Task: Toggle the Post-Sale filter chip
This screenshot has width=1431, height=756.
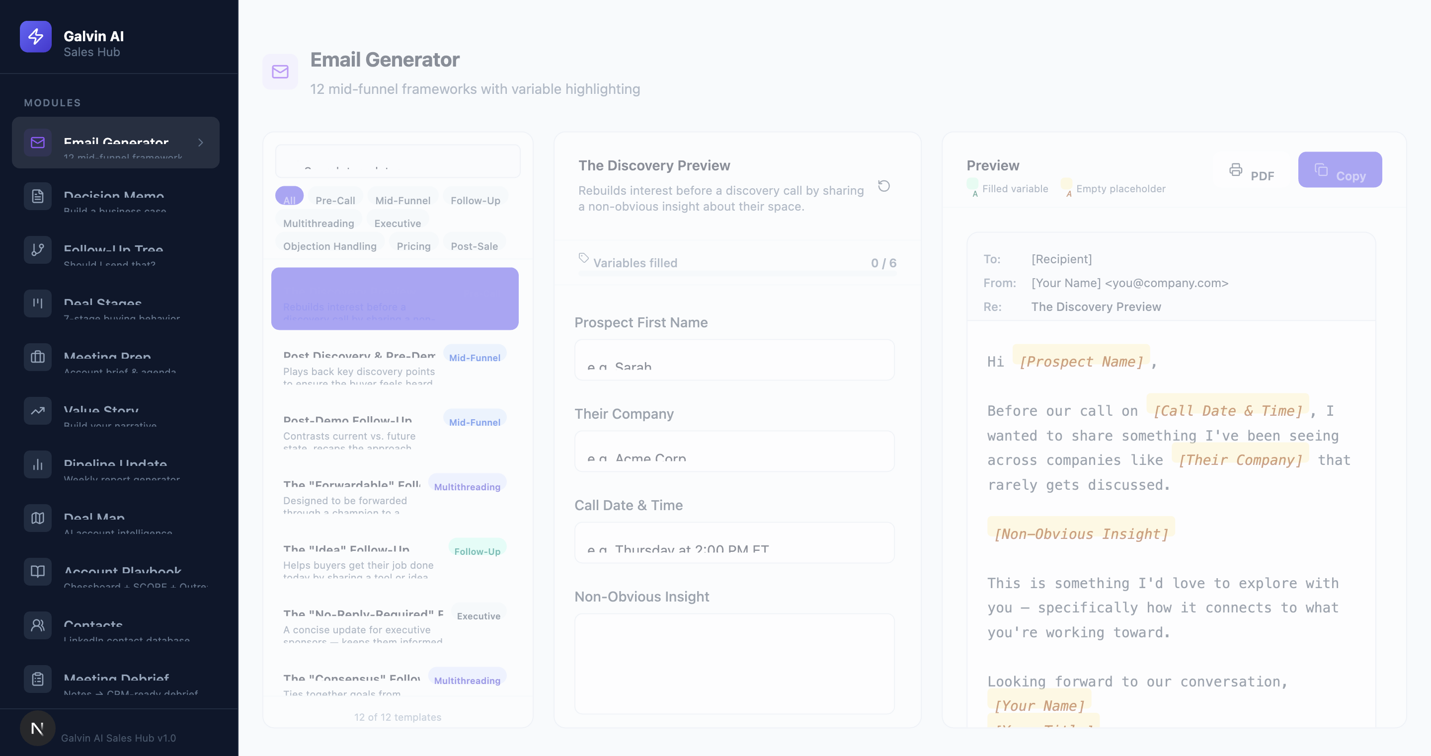Action: pos(475,246)
